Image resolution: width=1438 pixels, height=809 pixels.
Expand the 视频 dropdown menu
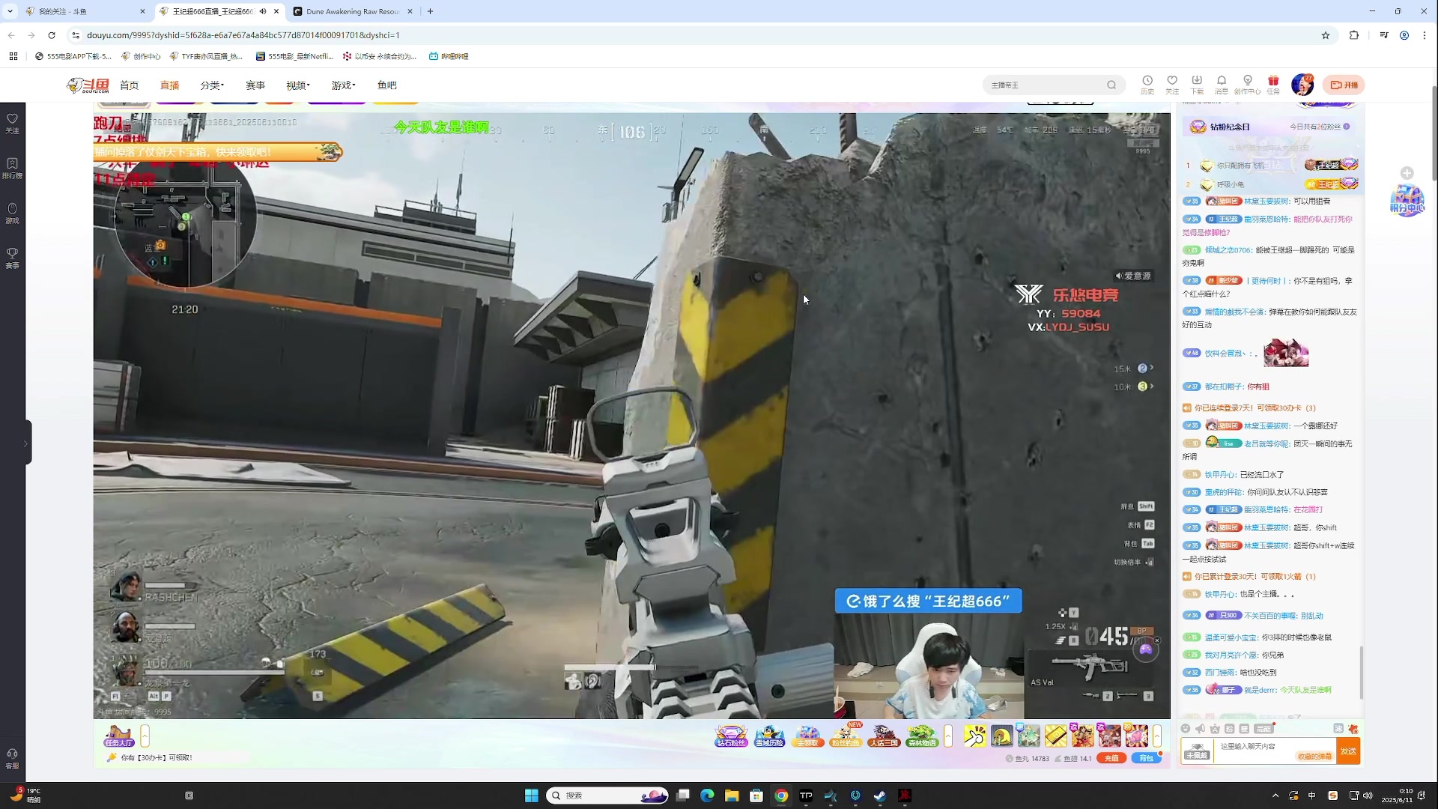(298, 85)
